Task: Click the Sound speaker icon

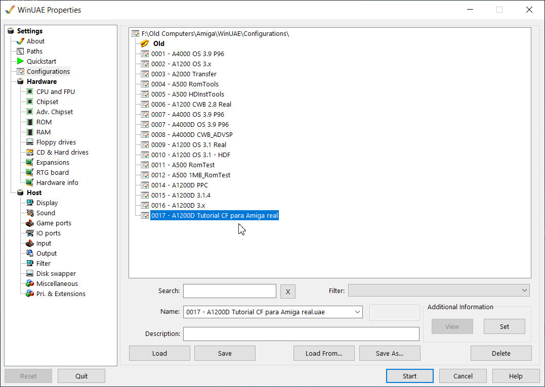Action: click(30, 213)
